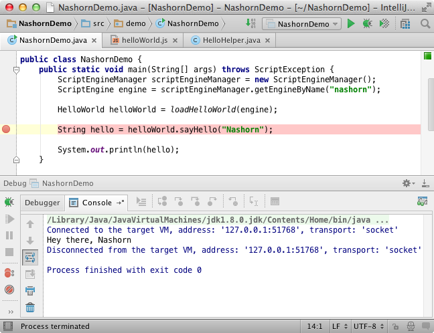Screen dimensions: 434x333
Task: Open UTF-8 encoding selector
Action: 368,326
